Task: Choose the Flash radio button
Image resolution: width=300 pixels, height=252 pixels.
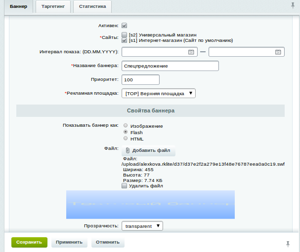Action: [126, 132]
